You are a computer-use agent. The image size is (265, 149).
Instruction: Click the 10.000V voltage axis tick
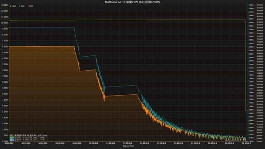pos(5,82)
